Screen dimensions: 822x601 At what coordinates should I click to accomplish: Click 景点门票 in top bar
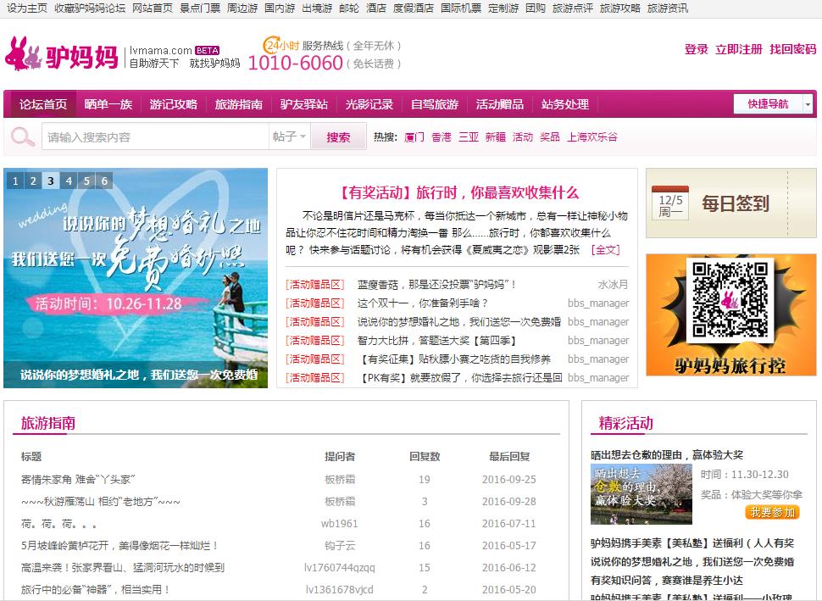coord(200,8)
